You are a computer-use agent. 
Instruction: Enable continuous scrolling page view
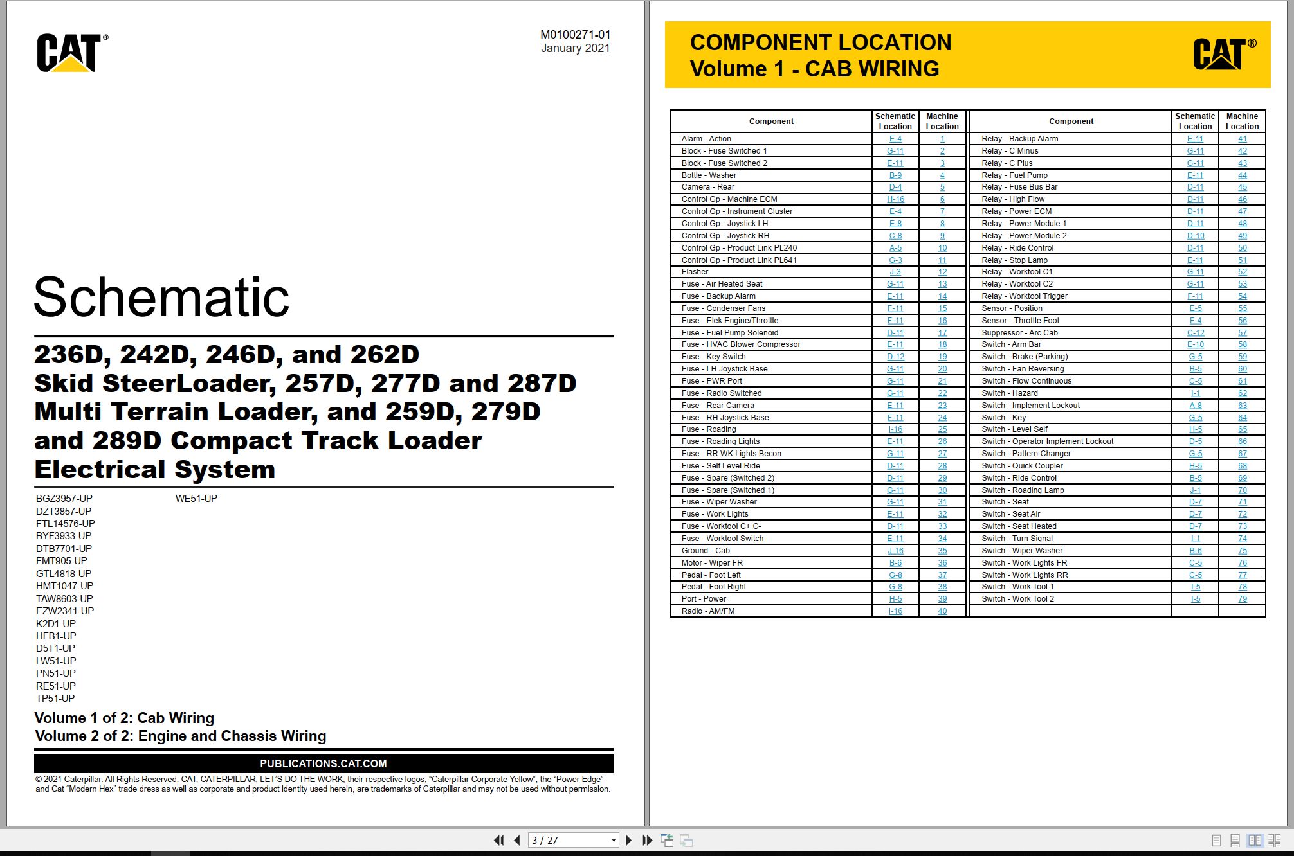(1235, 840)
